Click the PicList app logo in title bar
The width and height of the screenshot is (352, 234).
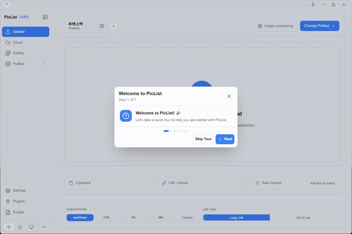tap(7, 5)
